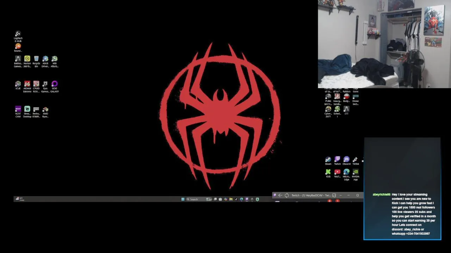Open the Steam desktop icon
Screen dimensions: 451x253
pos(328,161)
